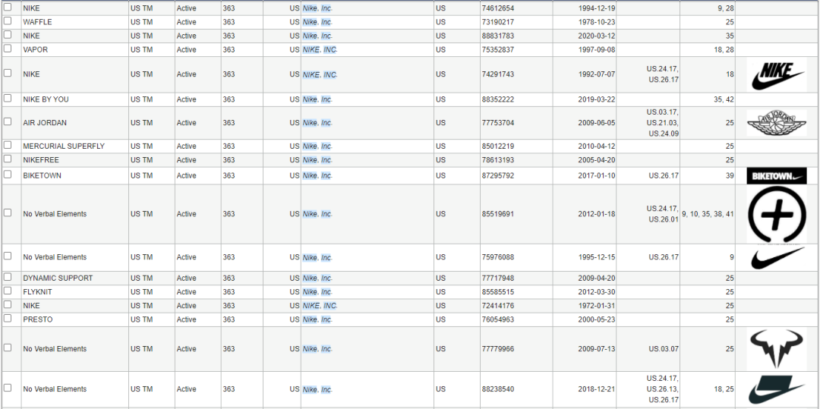Screen dimensions: 820x409
Task: Select checkbox for NIKE application 74291743
Action: click(x=8, y=73)
